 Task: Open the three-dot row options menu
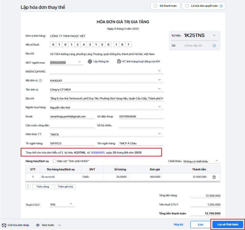(x=28, y=187)
